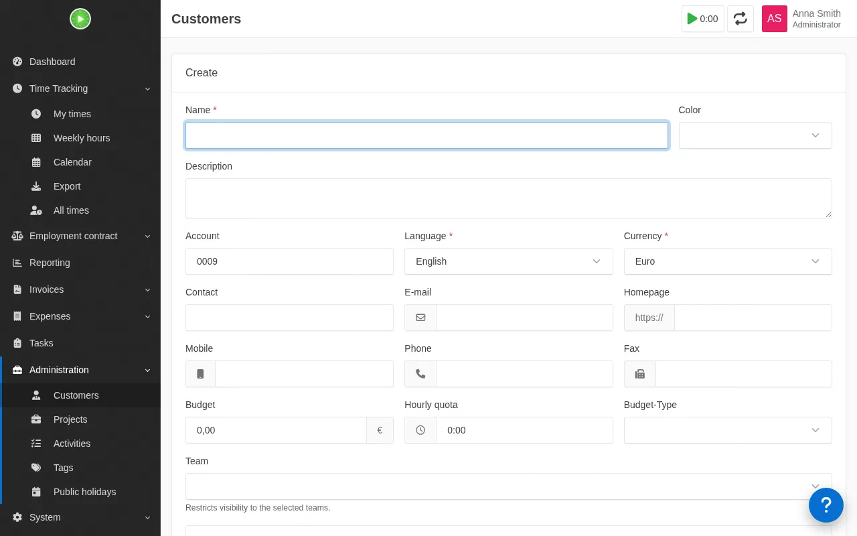
Task: Go to Projects under Administration
Action: click(x=80, y=419)
